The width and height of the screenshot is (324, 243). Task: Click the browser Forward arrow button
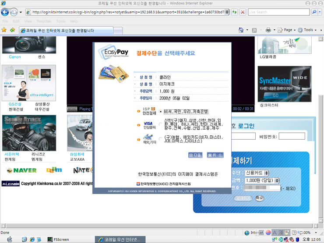14,12
